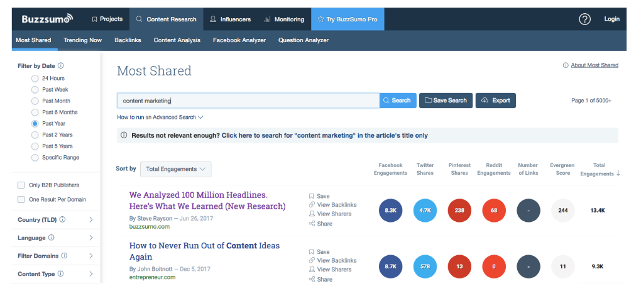Open the Content Research tab
Screen dimensions: 641x291
click(x=167, y=19)
